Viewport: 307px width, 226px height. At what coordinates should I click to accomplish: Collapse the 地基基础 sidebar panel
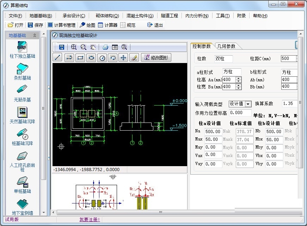click(x=35, y=36)
